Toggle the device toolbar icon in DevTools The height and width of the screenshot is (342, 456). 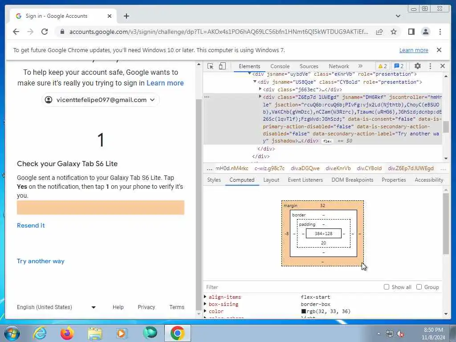point(222,66)
